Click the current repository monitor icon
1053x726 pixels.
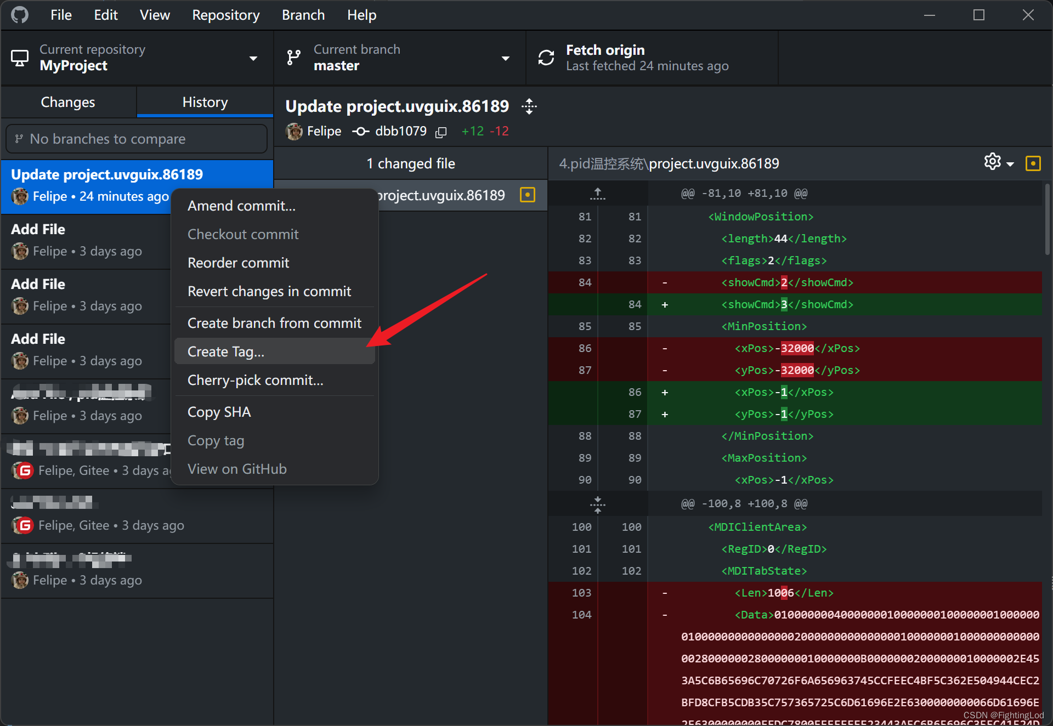pyautogui.click(x=20, y=58)
